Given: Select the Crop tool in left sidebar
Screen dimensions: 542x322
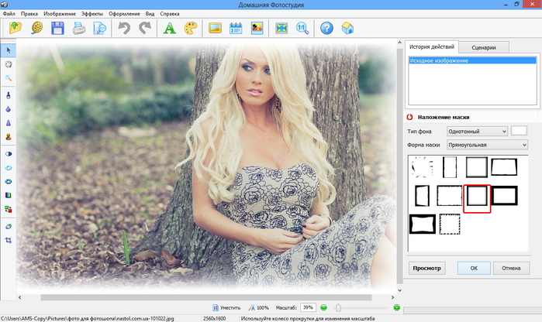Looking at the screenshot, I should 9,241.
